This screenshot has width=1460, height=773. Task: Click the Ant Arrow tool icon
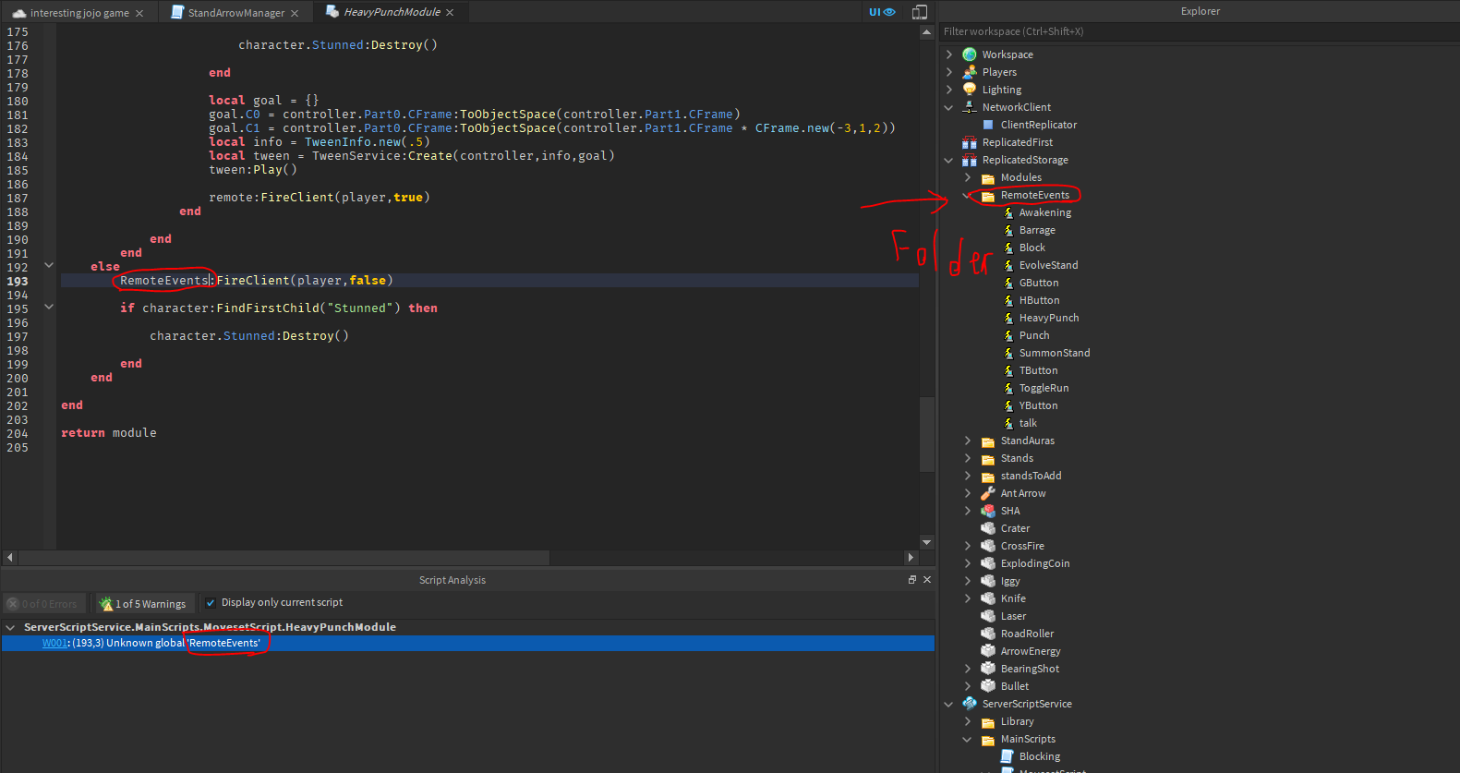pos(988,493)
